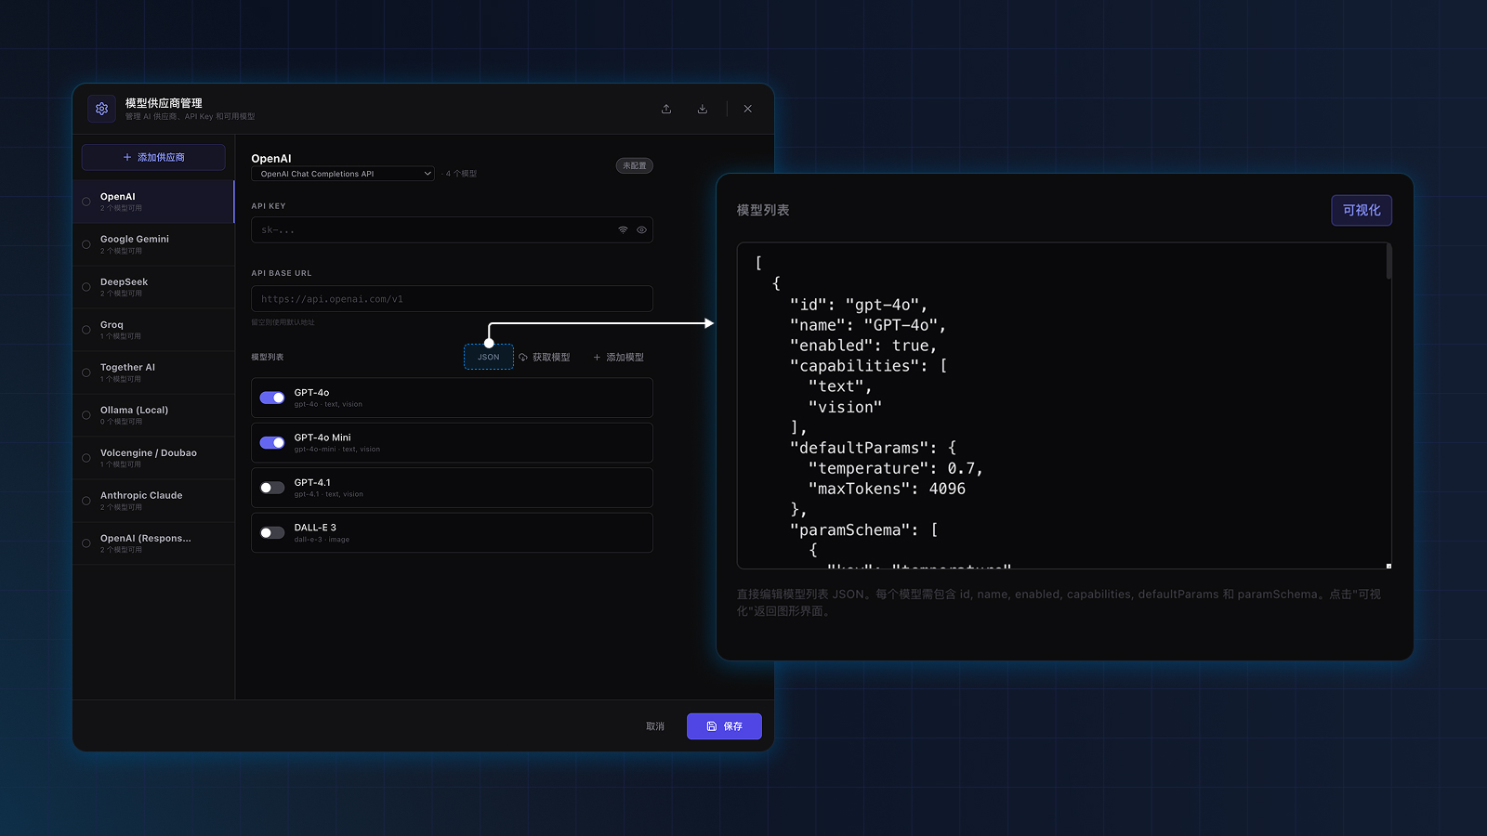Click the status circle beside Ollama (Local)

tap(86, 415)
